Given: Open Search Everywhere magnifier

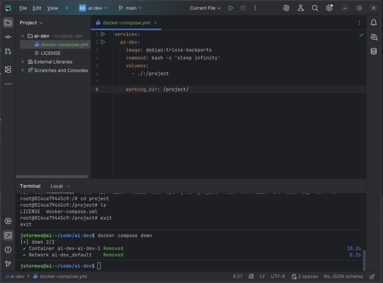Looking at the screenshot, I should coord(315,8).
